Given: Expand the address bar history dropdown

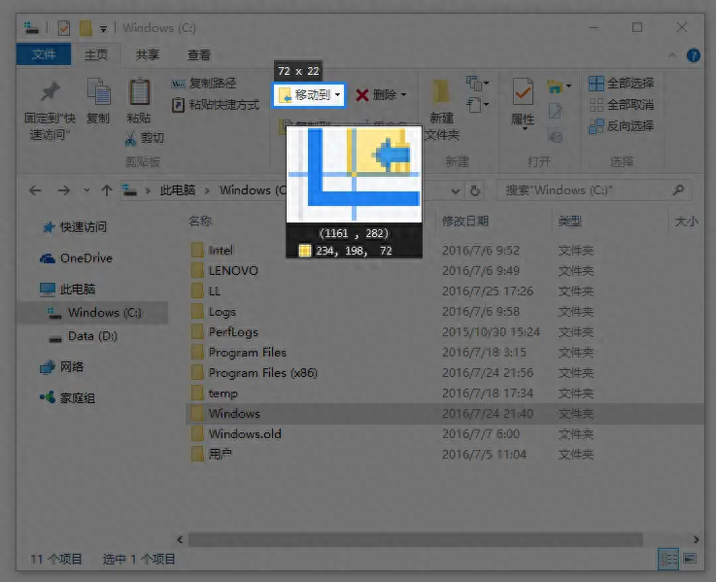Looking at the screenshot, I should tap(456, 191).
